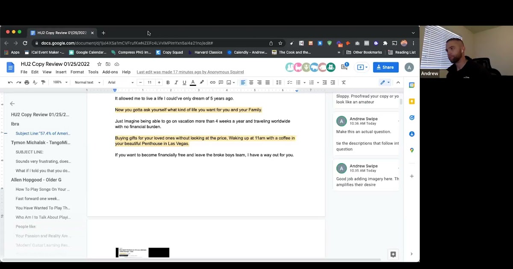Expand the 100% zoom dropdown
Viewport: 513px width, 269px height.
tap(60, 82)
